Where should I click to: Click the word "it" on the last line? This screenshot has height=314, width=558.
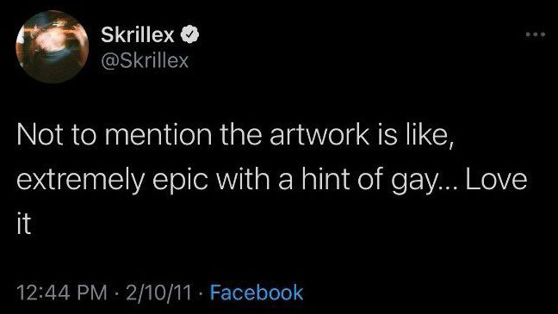click(24, 224)
